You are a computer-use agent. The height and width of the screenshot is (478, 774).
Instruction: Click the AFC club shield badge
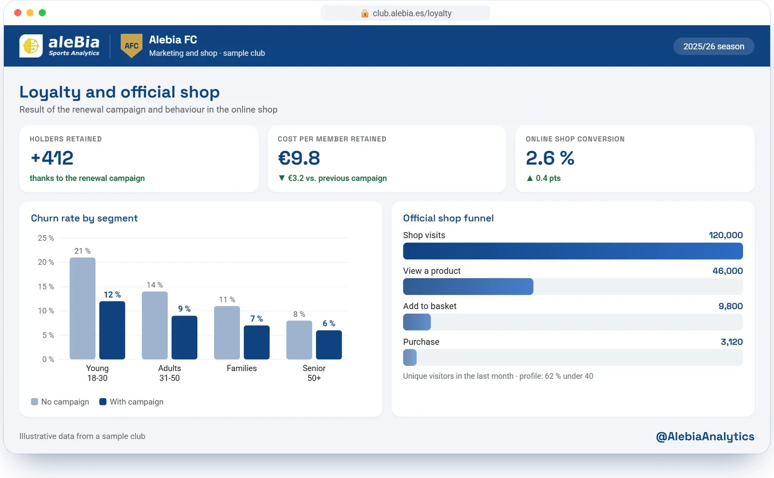click(x=132, y=46)
